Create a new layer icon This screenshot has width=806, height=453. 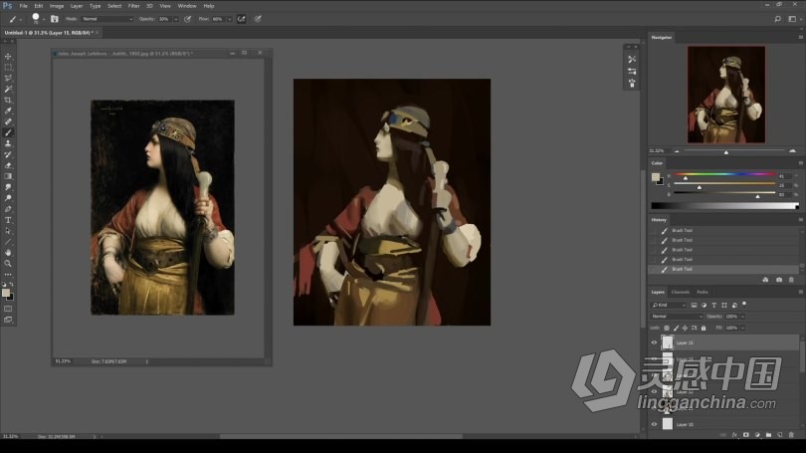[780, 435]
